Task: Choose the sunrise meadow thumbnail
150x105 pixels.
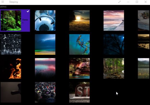Action: click(79, 20)
